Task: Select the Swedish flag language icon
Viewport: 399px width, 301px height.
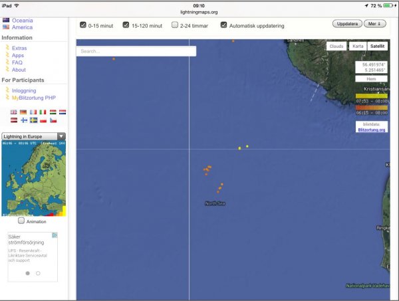Action: coord(33,120)
